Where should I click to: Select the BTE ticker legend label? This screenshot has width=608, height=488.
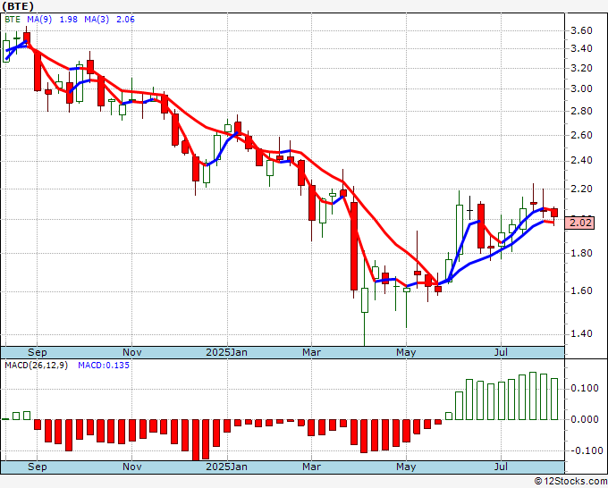tap(13, 20)
